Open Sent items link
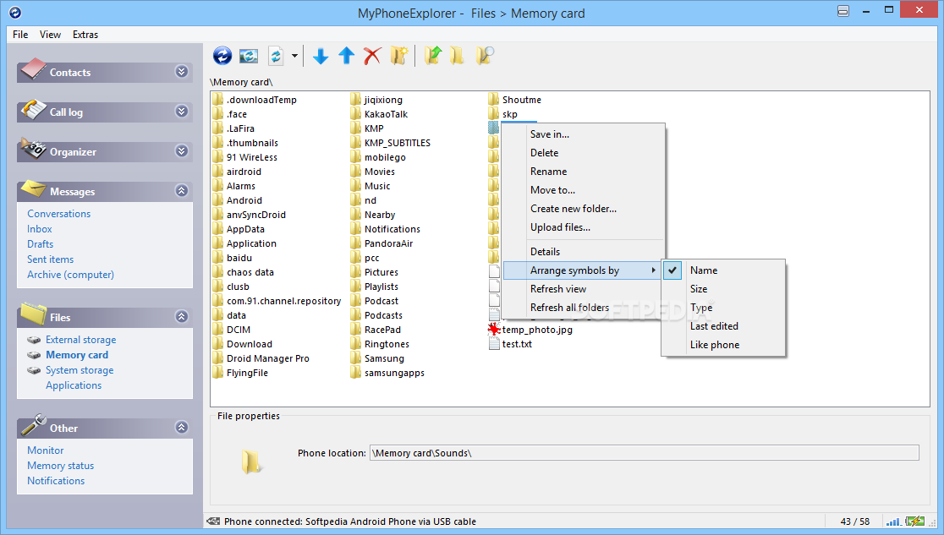This screenshot has width=944, height=535. tap(50, 259)
